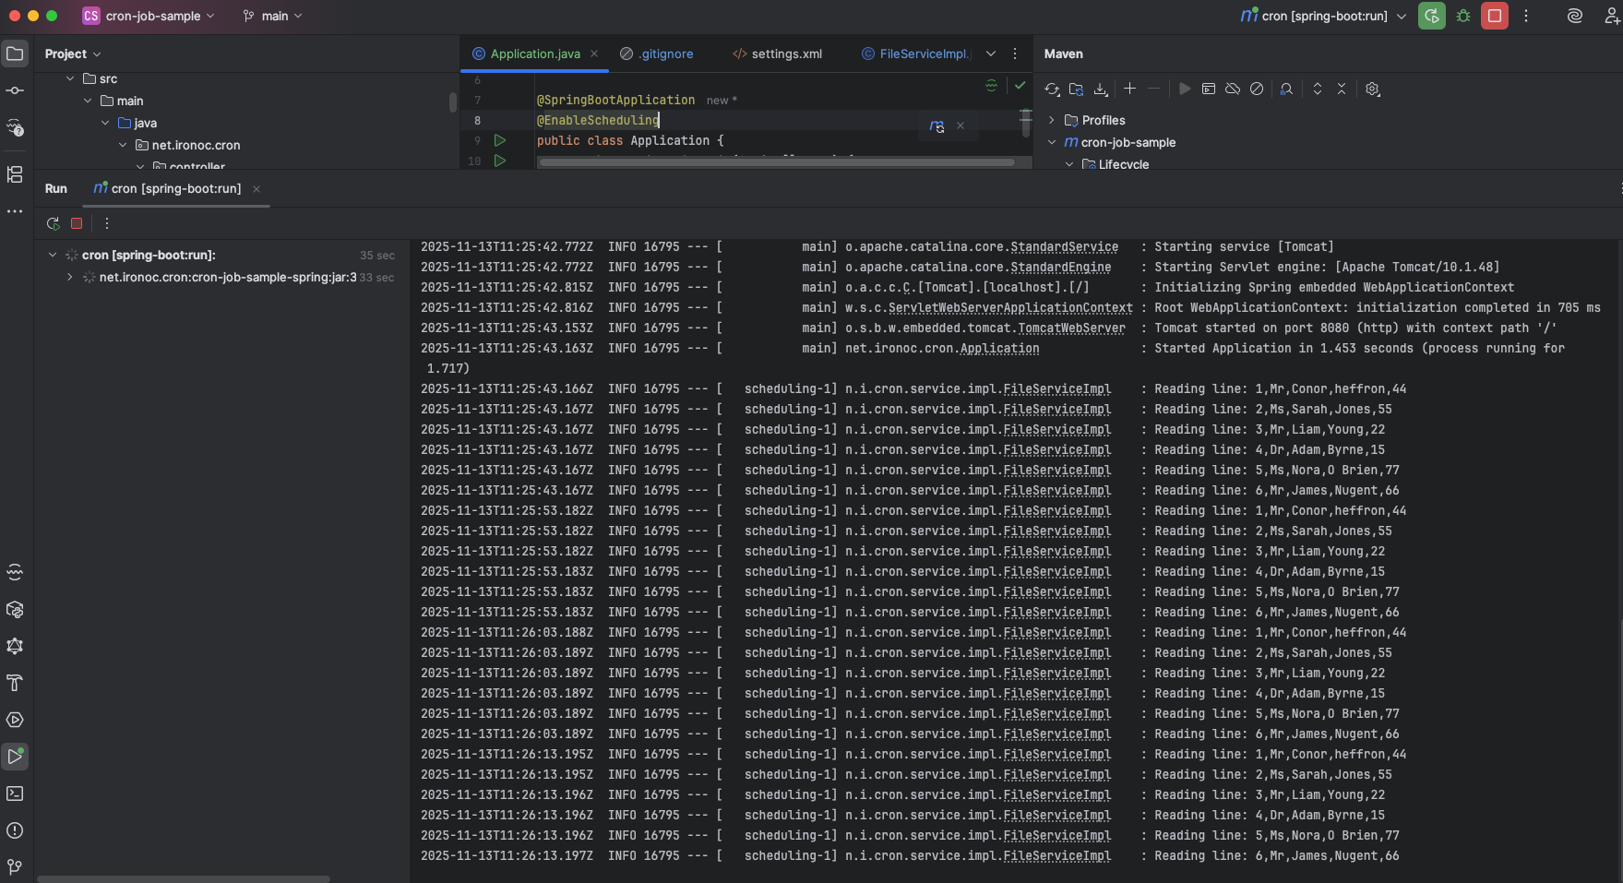The height and width of the screenshot is (883, 1623).
Task: Start debugging with the bug icon
Action: [x=1462, y=16]
